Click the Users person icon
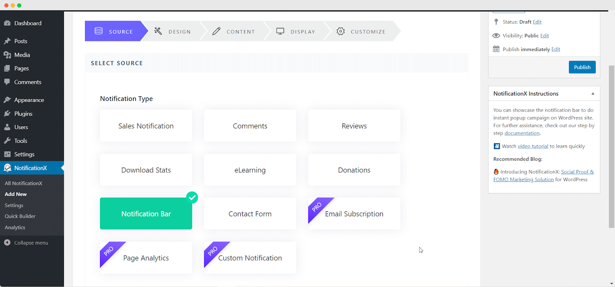 point(7,127)
